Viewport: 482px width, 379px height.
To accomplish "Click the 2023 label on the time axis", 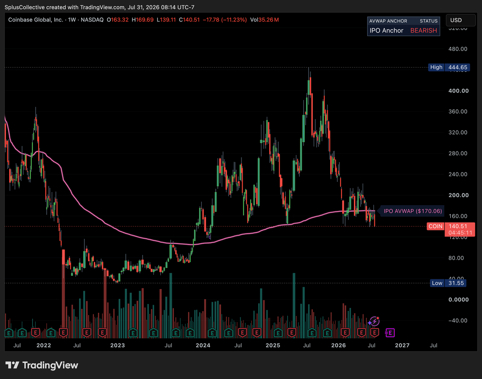I will tap(117, 345).
